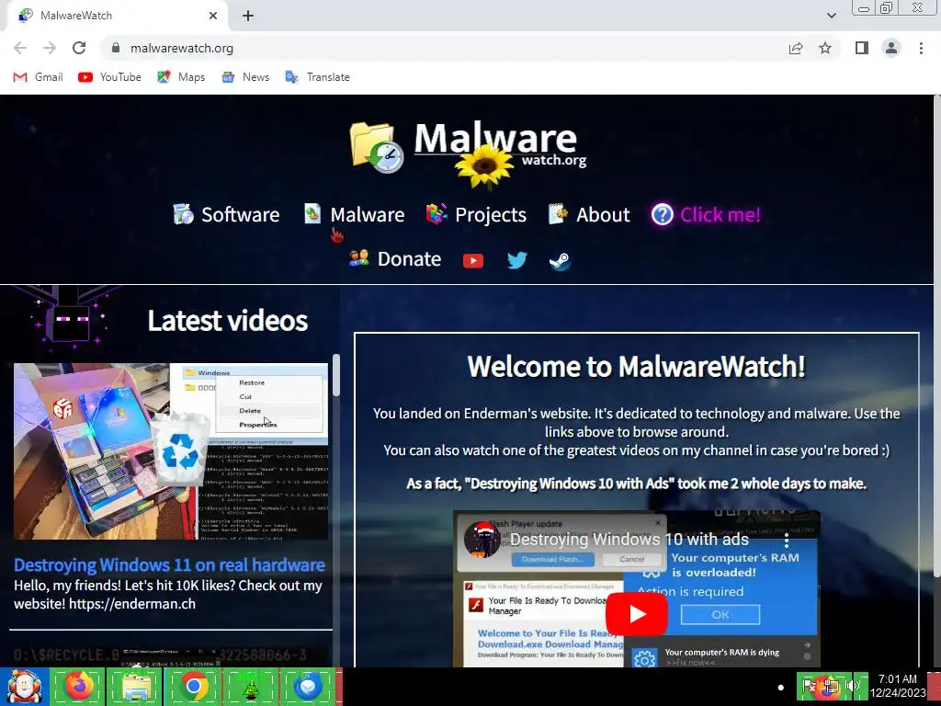Close the MalwareWatch tab

pyautogui.click(x=213, y=16)
